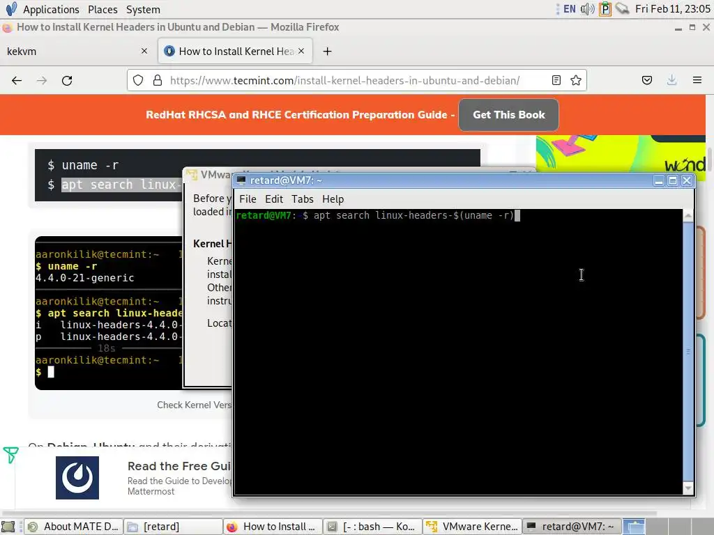Switch to retard@VM7 terminal taskbar item

(572, 527)
